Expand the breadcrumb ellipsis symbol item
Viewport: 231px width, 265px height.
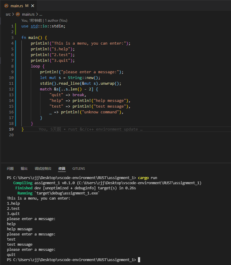tap(41, 14)
